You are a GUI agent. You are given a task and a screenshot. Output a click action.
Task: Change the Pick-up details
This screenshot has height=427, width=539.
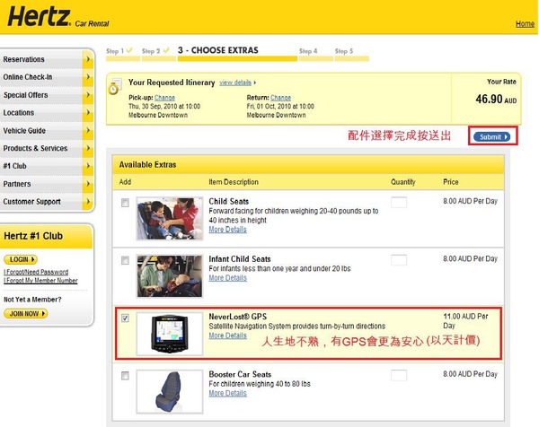tap(164, 98)
